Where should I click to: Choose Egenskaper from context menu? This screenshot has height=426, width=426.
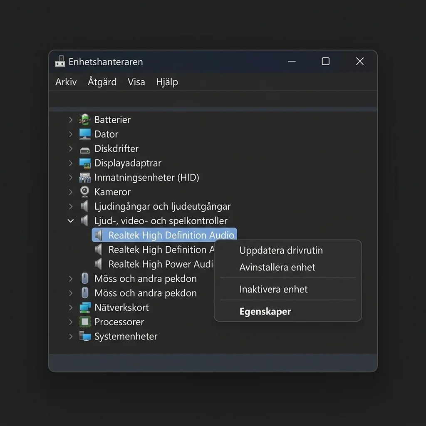point(265,311)
